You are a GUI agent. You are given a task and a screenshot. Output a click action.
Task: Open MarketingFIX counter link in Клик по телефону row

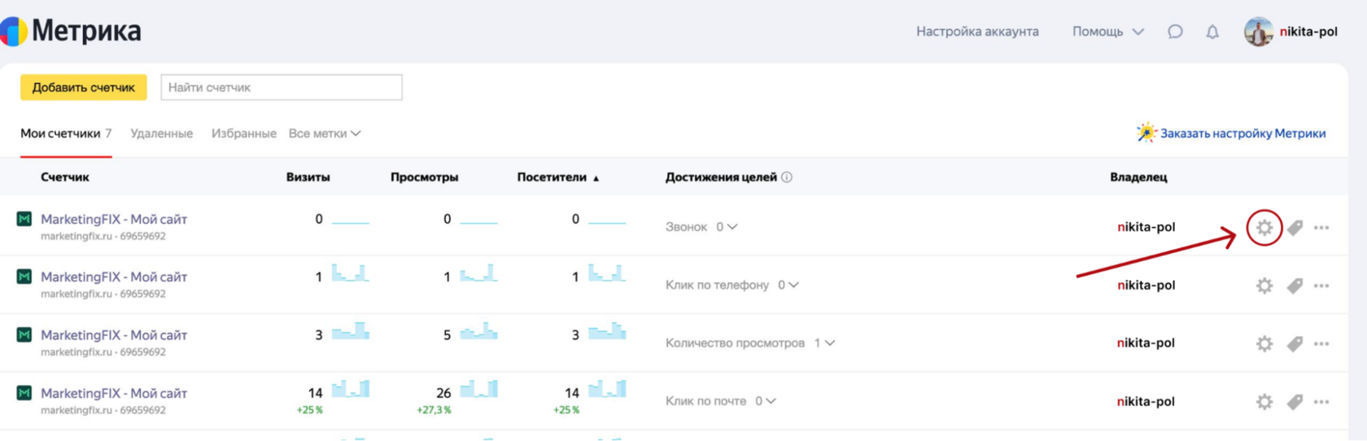click(114, 277)
